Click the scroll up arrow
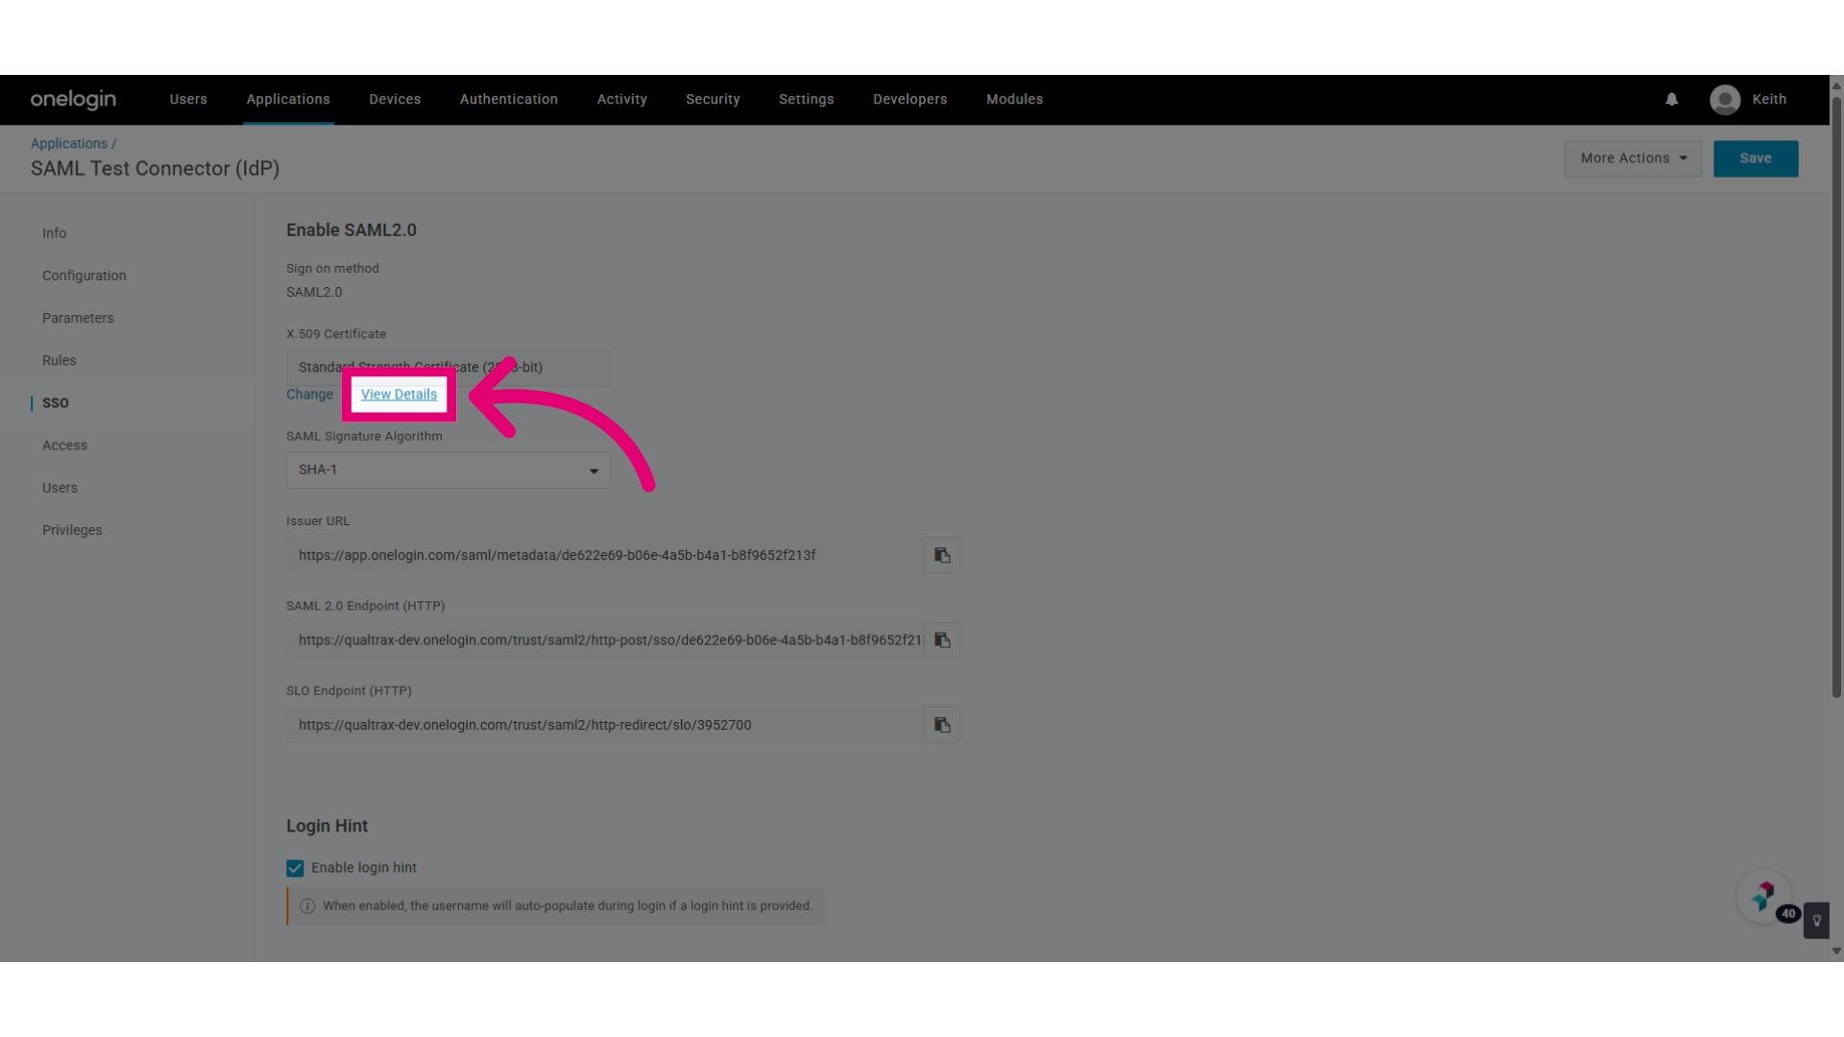 coord(1836,85)
